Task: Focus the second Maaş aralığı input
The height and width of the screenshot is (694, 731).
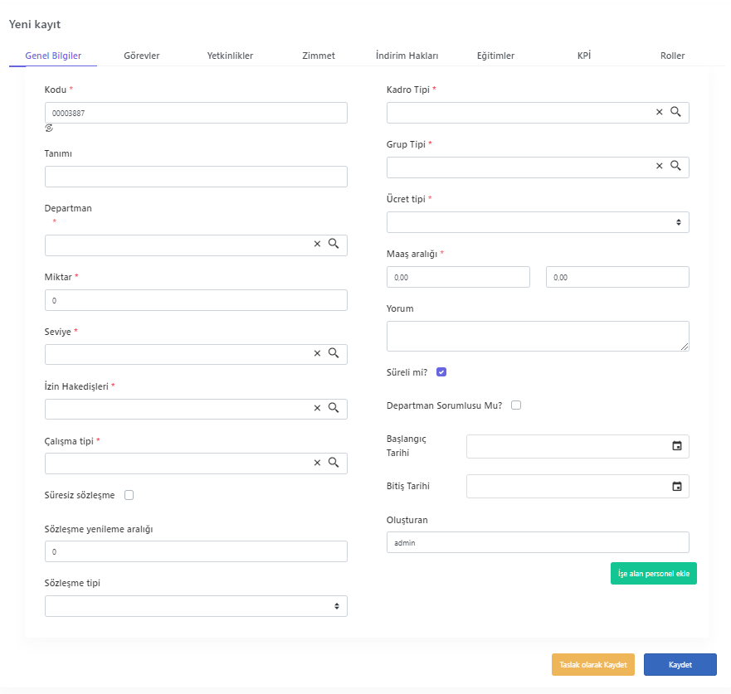Action: [617, 277]
